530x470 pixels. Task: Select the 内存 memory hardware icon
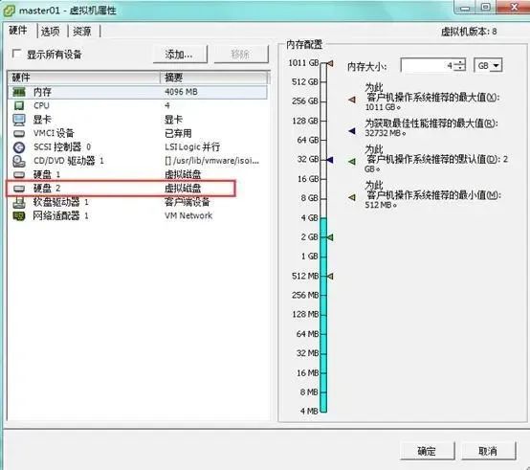[x=19, y=92]
